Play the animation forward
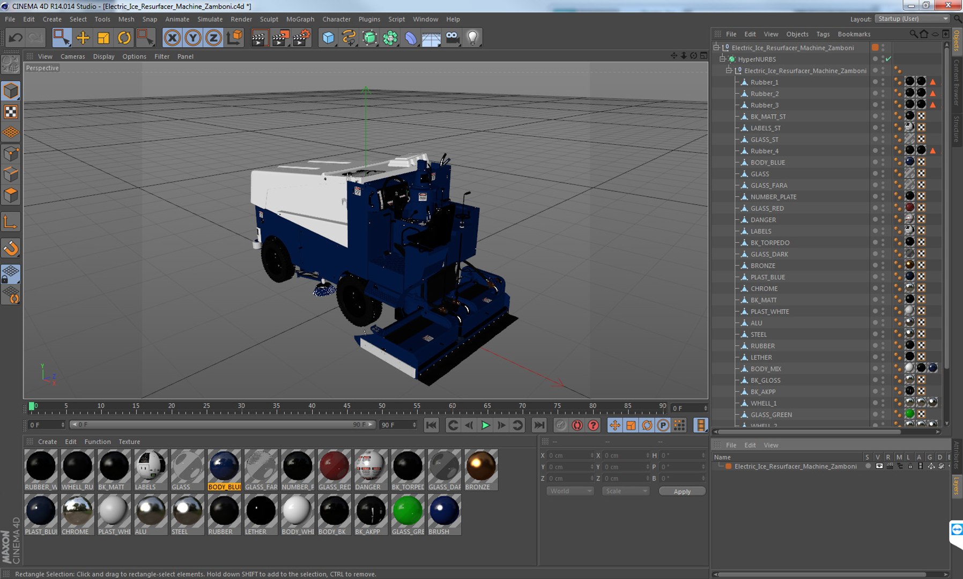 click(485, 425)
